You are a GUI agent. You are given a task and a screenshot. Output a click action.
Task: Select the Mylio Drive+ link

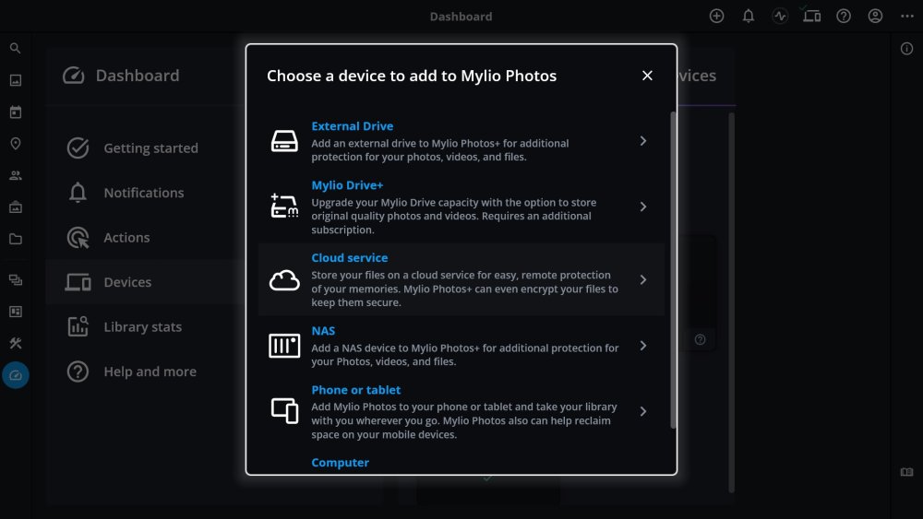[347, 185]
